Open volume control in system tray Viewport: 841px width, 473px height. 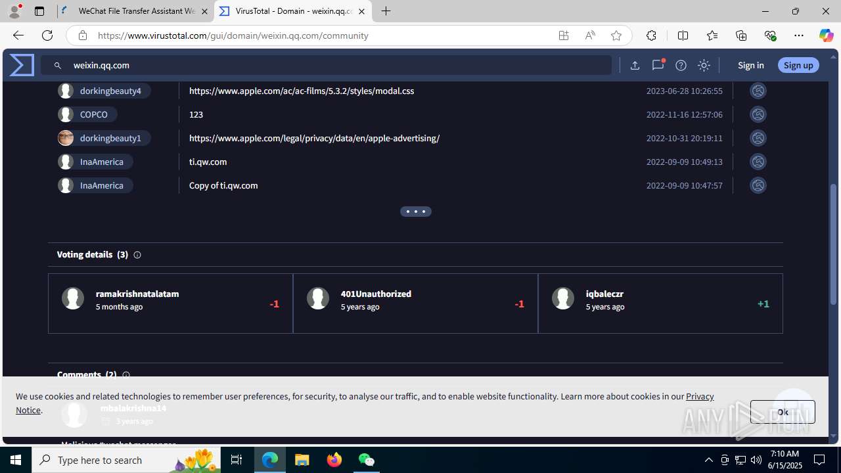[756, 460]
